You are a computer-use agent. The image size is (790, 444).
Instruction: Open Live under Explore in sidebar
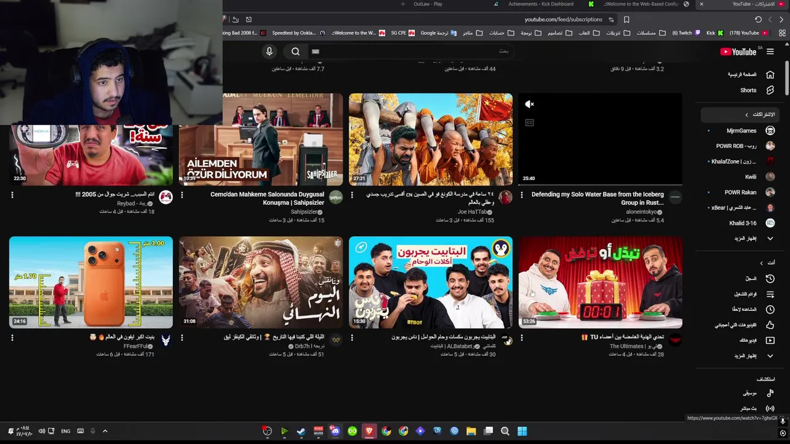pos(750,408)
